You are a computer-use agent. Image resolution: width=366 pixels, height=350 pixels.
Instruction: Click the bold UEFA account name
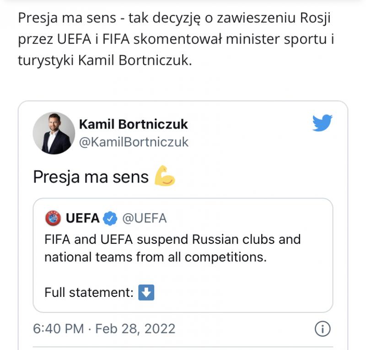click(x=83, y=218)
